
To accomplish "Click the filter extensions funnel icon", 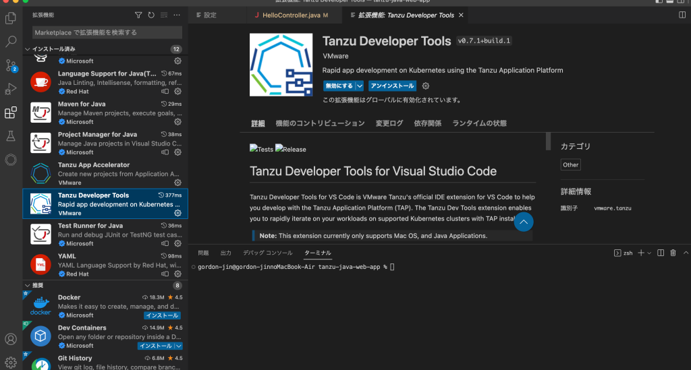I will click(x=138, y=15).
